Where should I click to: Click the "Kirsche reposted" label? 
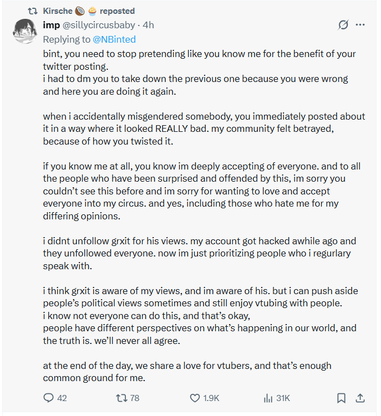tap(89, 11)
